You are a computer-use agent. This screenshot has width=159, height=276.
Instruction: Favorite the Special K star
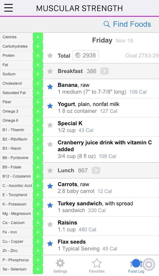pos(50,125)
